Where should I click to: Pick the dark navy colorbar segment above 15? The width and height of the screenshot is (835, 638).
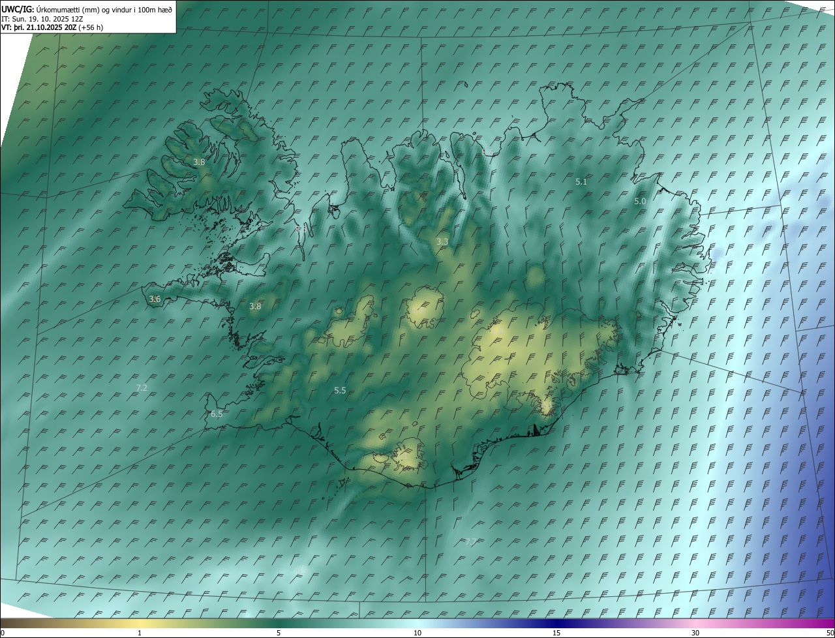click(x=556, y=623)
